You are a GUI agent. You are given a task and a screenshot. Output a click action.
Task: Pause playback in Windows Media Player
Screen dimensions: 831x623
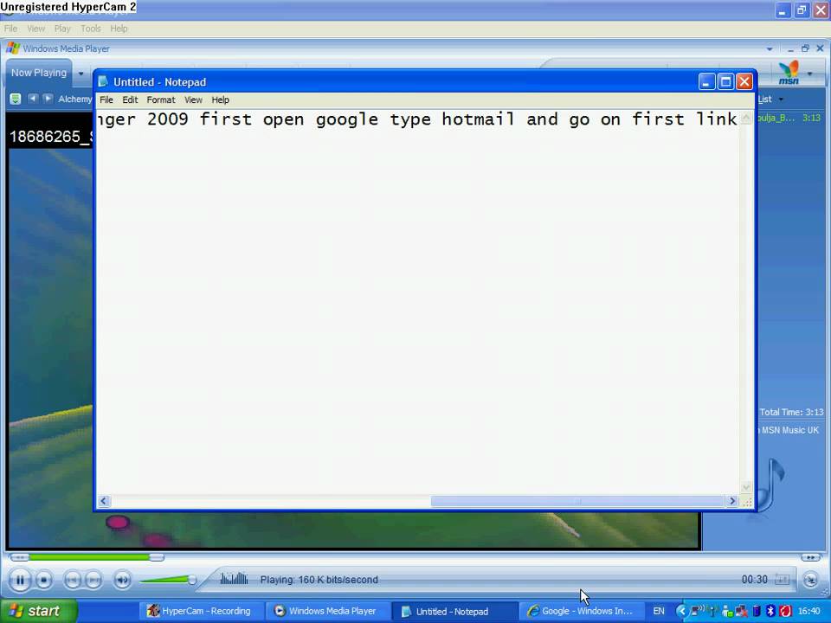coord(20,580)
